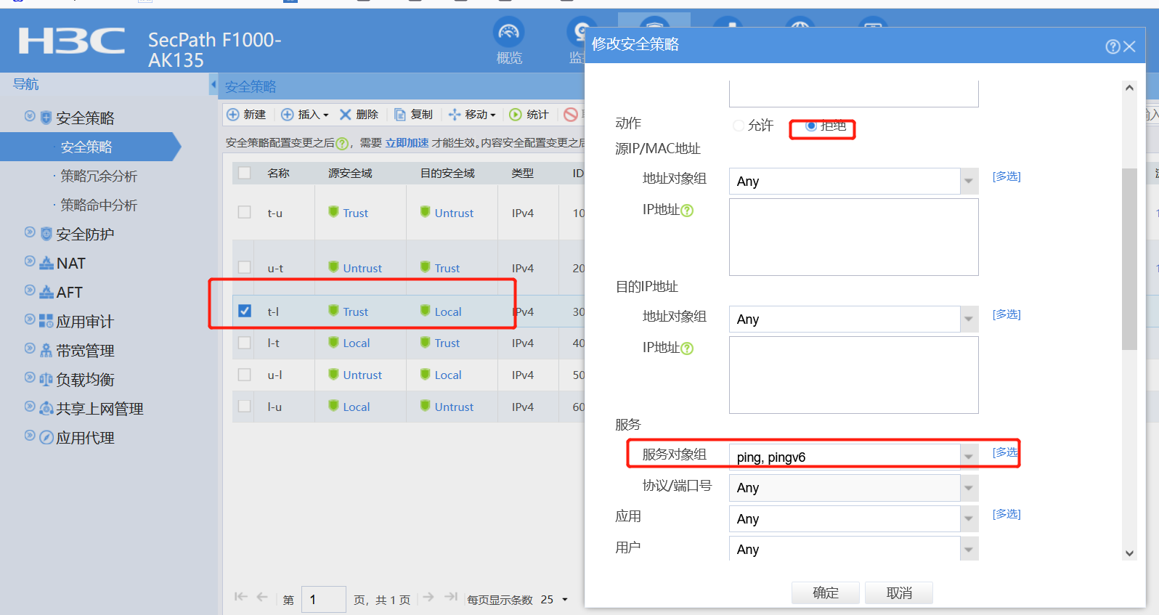Uncheck the t-l policy row checkbox

point(245,311)
